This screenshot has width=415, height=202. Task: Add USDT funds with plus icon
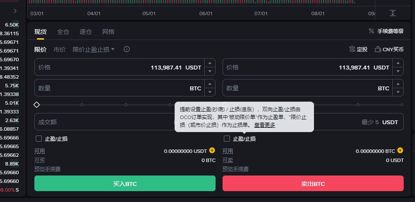[x=212, y=150]
